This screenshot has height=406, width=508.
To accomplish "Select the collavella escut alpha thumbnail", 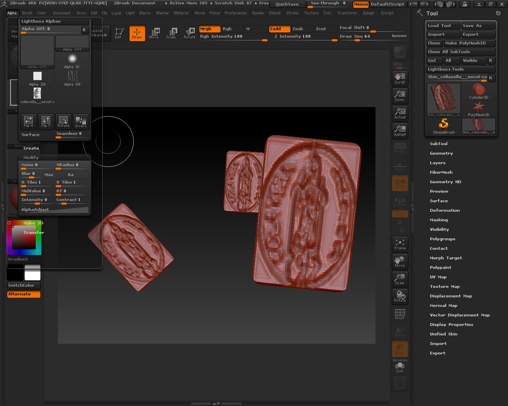I will [x=37, y=96].
